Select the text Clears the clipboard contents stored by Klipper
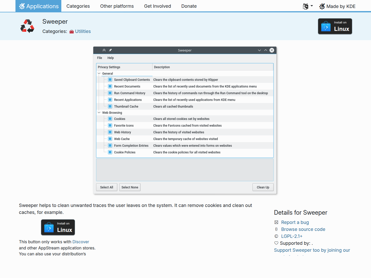371x278 pixels. click(185, 80)
